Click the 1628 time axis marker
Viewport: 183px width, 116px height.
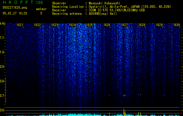tap(142, 25)
